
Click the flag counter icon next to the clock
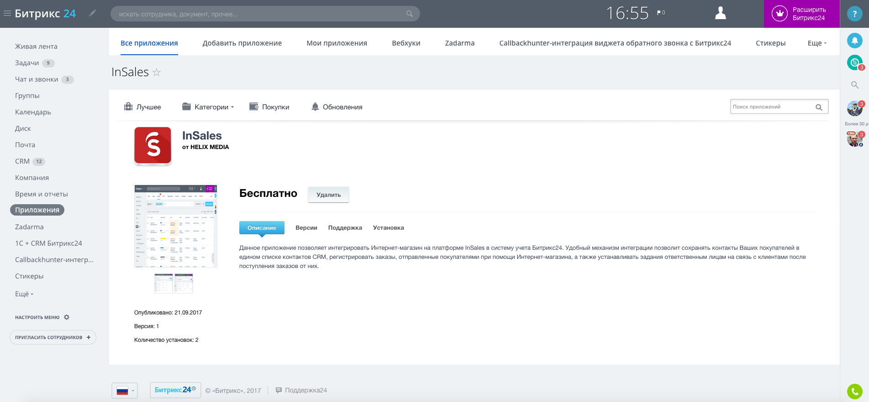[661, 13]
